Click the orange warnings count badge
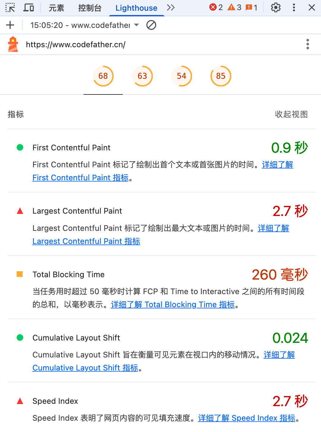Screen dimensions: 321x432 tap(234, 7)
